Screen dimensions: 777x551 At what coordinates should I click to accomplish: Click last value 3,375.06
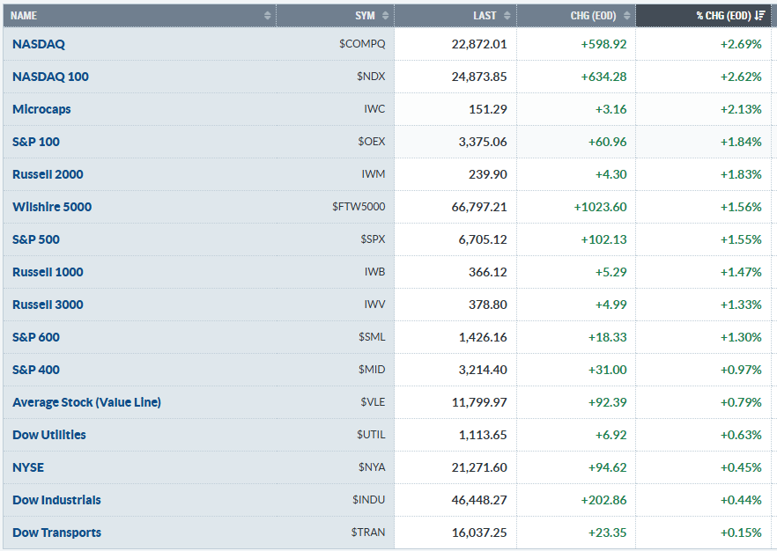[x=483, y=142]
